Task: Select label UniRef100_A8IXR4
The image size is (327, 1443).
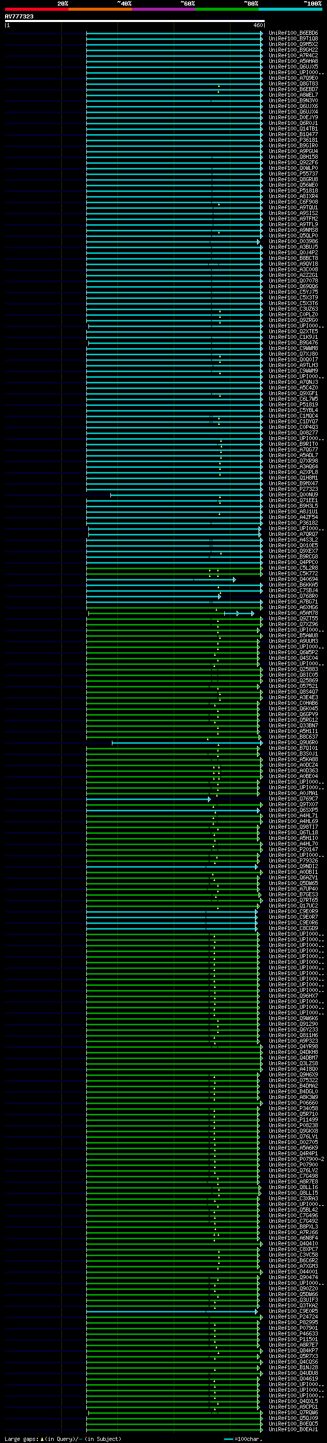Action: point(293,196)
